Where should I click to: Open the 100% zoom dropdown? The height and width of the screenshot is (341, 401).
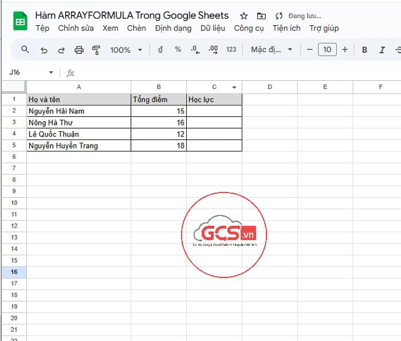pyautogui.click(x=126, y=50)
